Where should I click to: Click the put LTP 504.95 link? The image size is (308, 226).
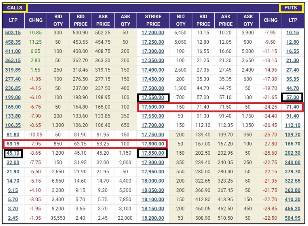292,218
